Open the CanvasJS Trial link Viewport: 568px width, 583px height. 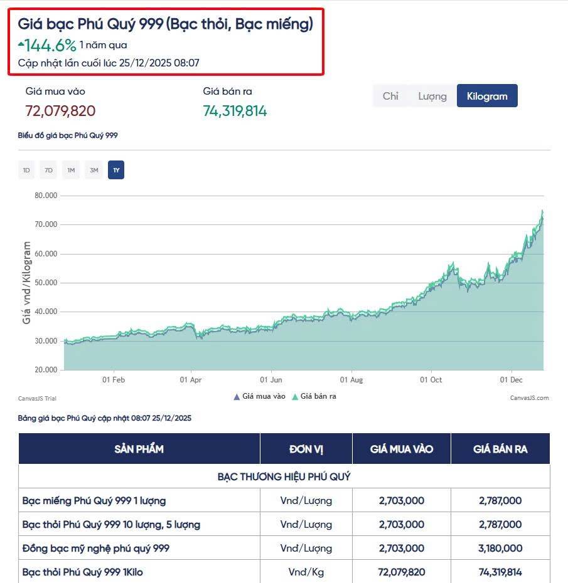[37, 398]
